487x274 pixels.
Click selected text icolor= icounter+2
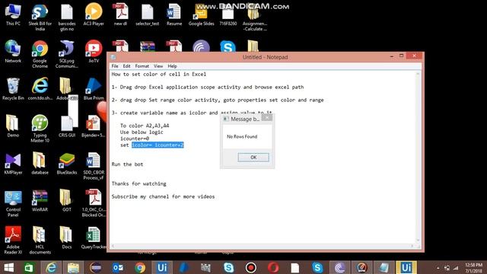click(158, 145)
